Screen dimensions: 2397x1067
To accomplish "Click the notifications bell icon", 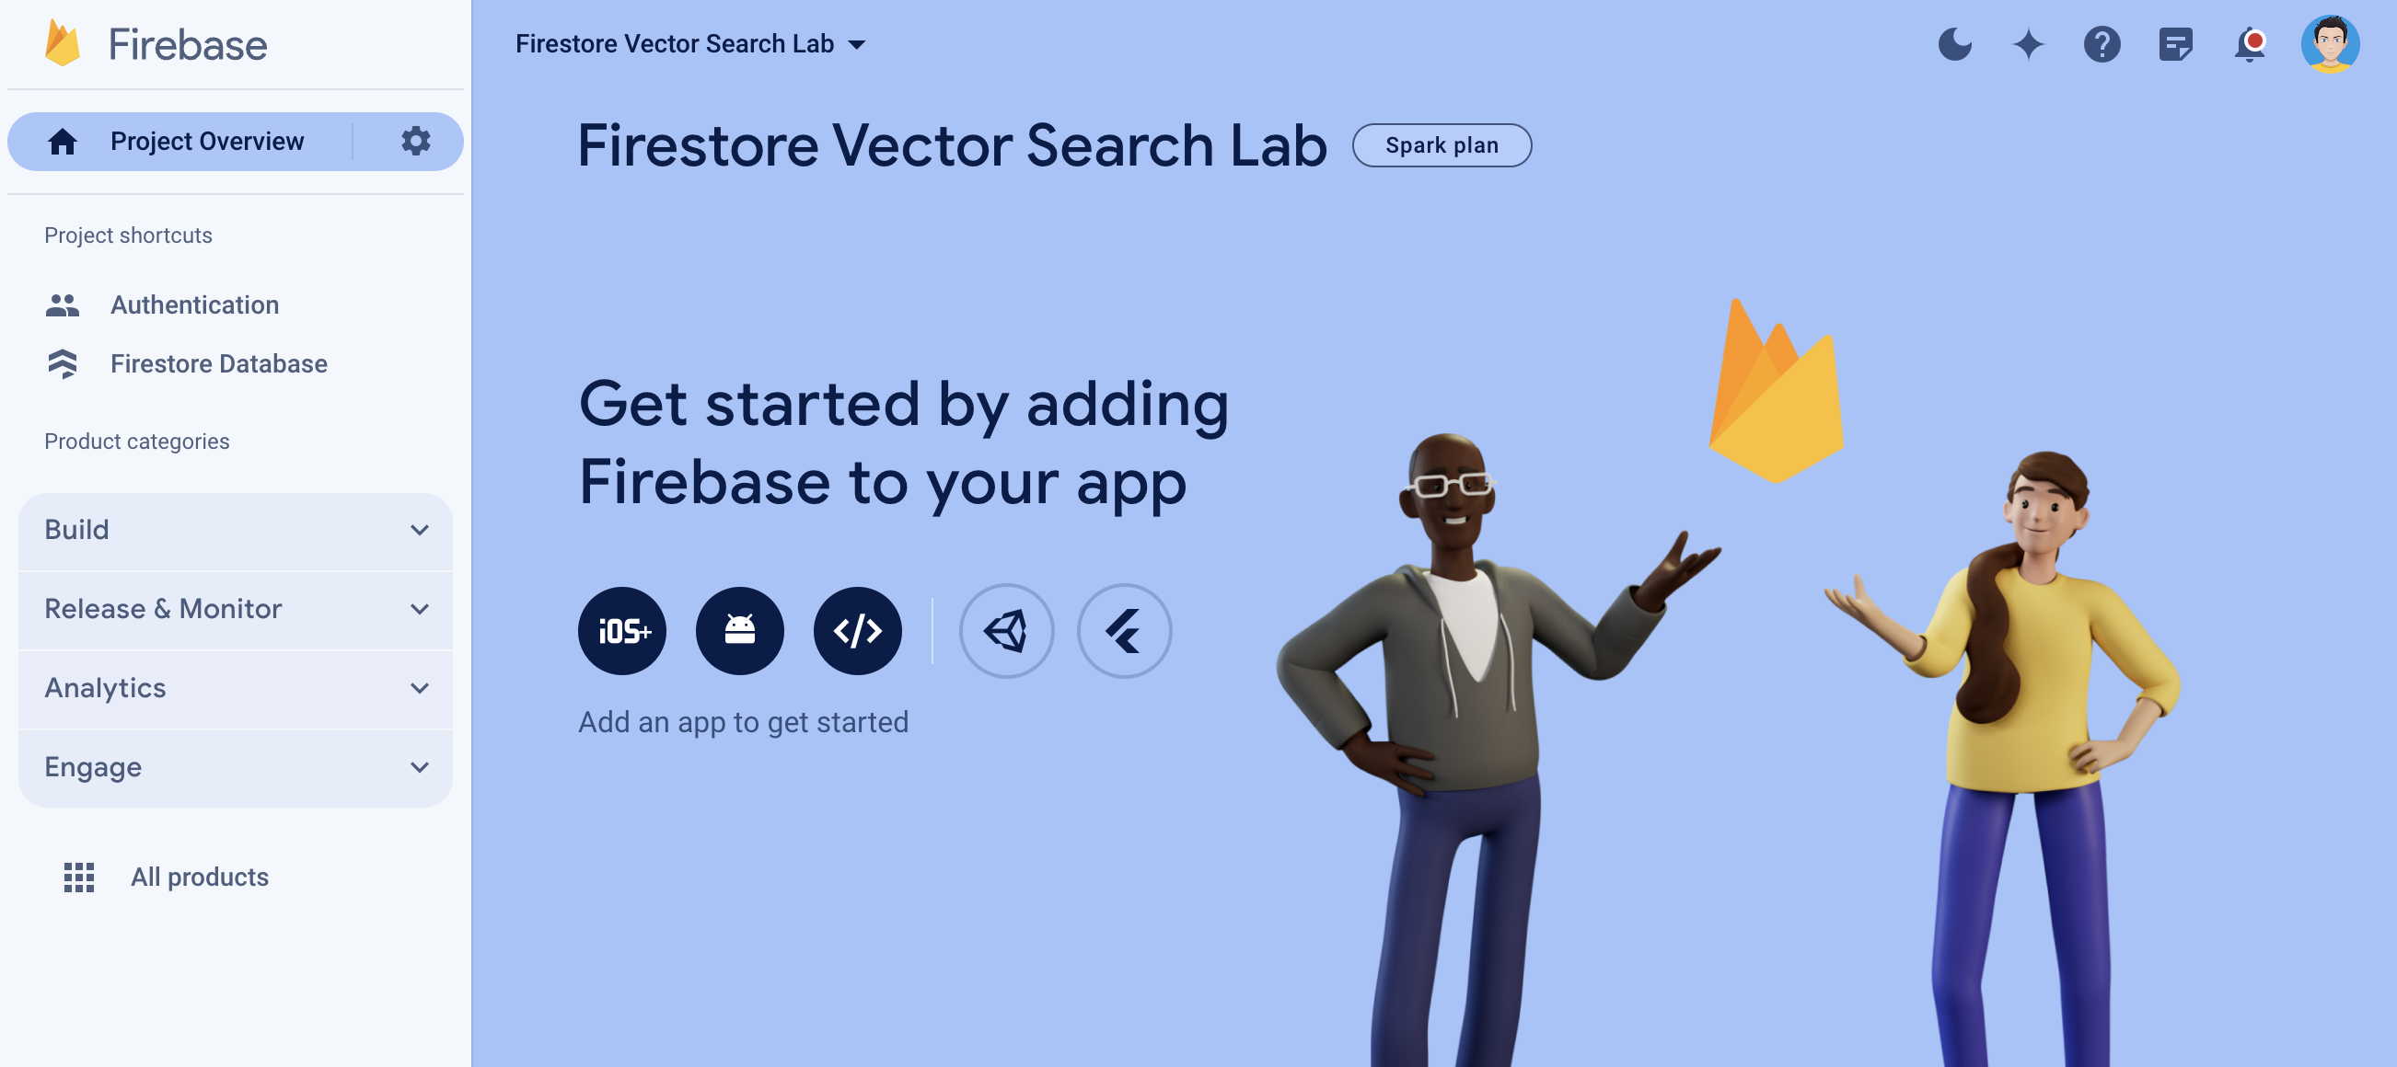I will click(x=2249, y=43).
